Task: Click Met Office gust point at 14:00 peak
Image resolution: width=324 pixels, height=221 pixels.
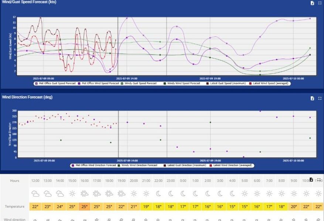Action: click(x=127, y=18)
